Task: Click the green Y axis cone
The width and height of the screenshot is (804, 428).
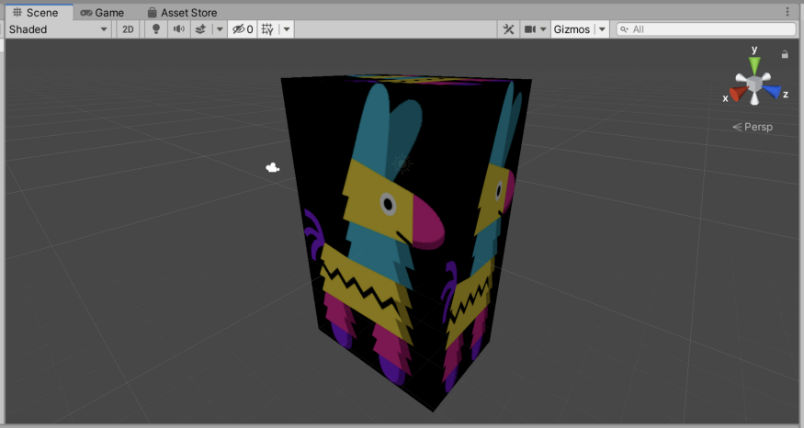Action: click(754, 65)
